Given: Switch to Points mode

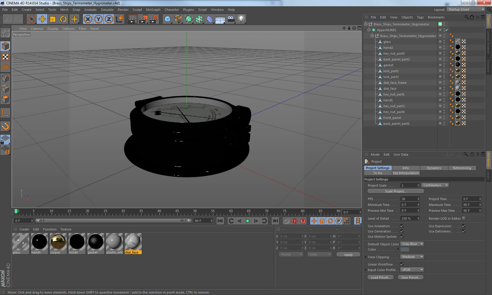Looking at the screenshot, I should [6, 78].
